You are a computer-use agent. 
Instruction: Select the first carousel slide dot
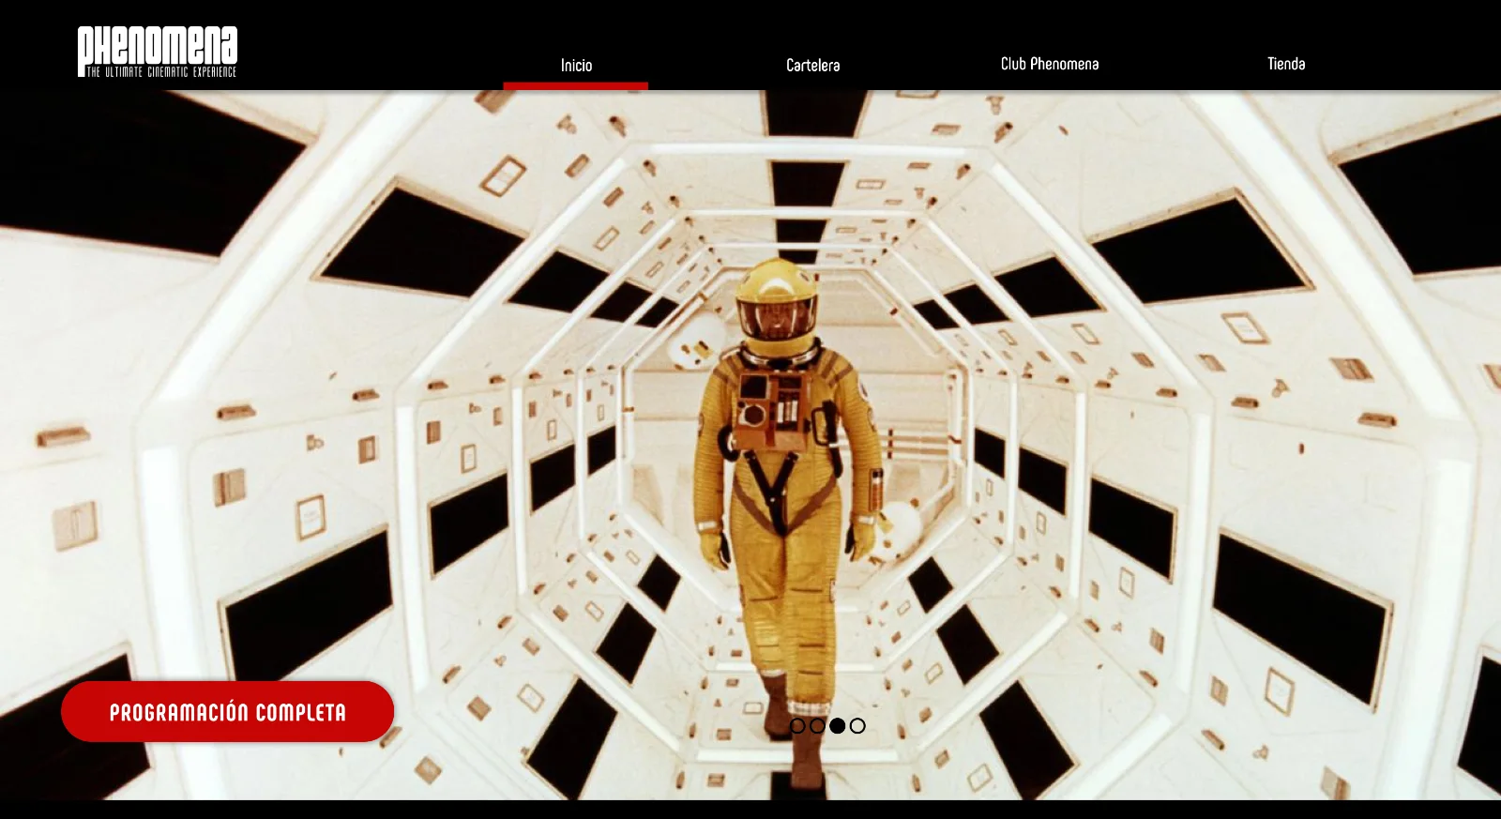click(x=797, y=725)
